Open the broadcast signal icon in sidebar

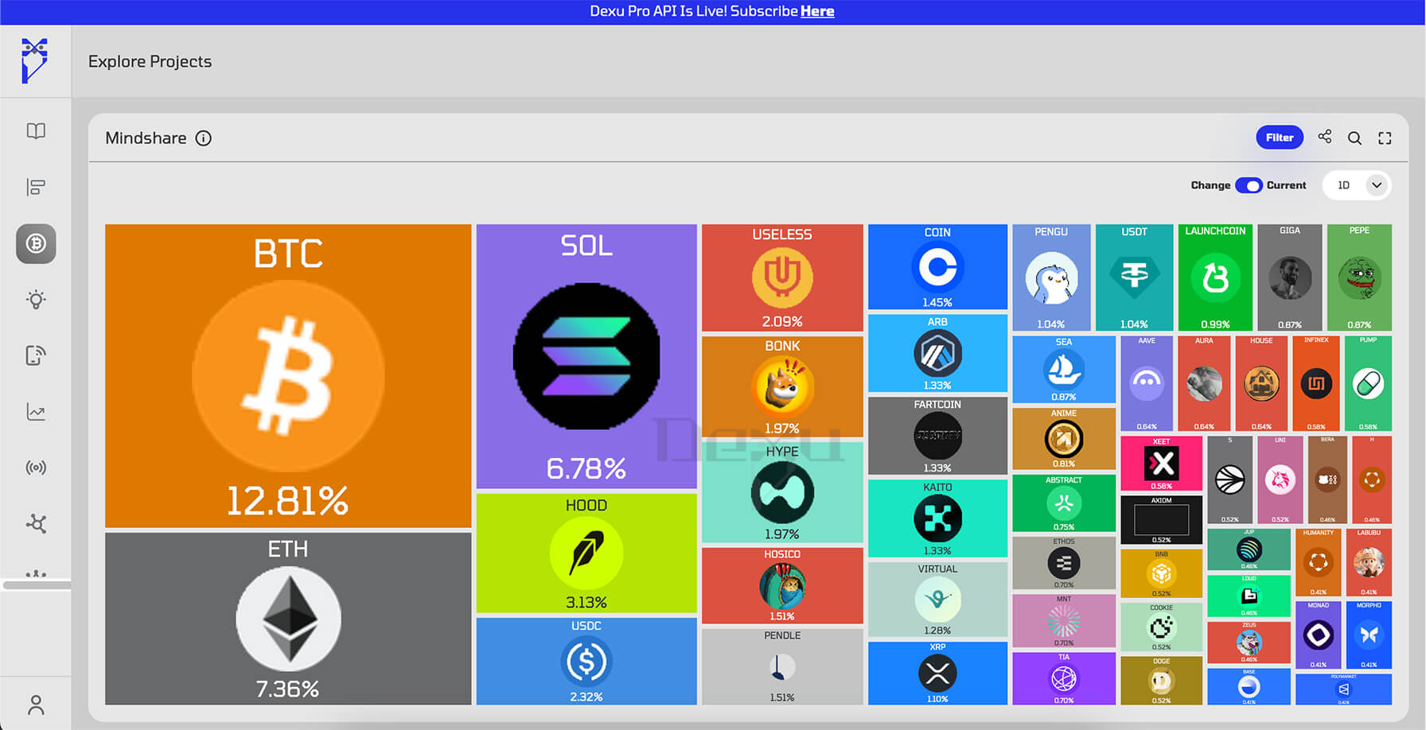36,468
